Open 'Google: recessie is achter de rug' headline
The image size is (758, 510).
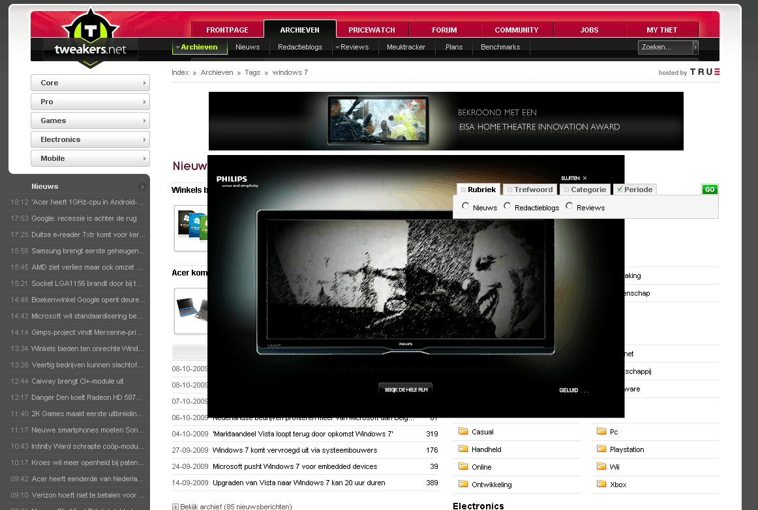click(84, 219)
